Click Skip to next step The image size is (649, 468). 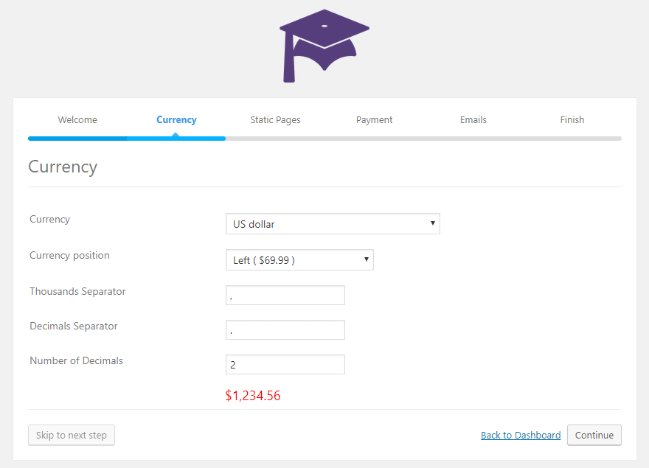(x=71, y=435)
